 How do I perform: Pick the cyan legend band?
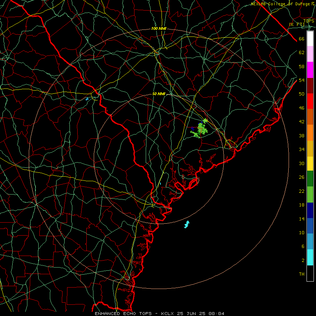click(310, 257)
